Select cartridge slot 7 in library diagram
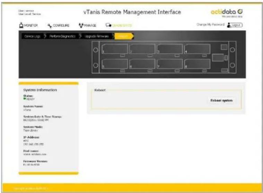Viewport: 263px width, 193px height. [x=169, y=64]
